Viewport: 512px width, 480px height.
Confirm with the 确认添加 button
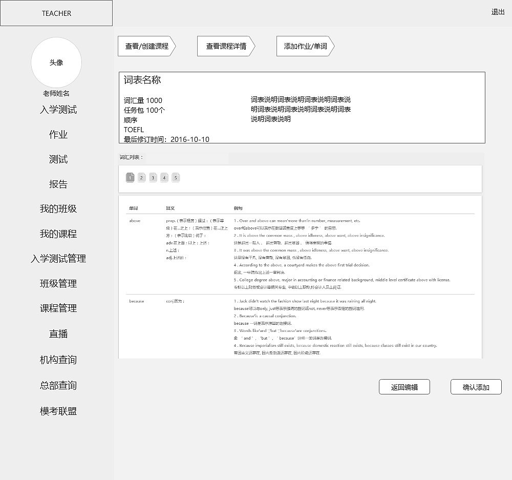coord(476,387)
